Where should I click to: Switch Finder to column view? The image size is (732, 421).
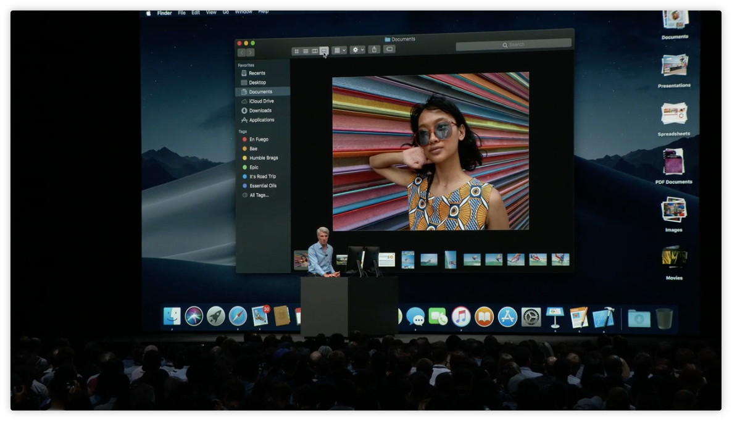[x=315, y=51]
